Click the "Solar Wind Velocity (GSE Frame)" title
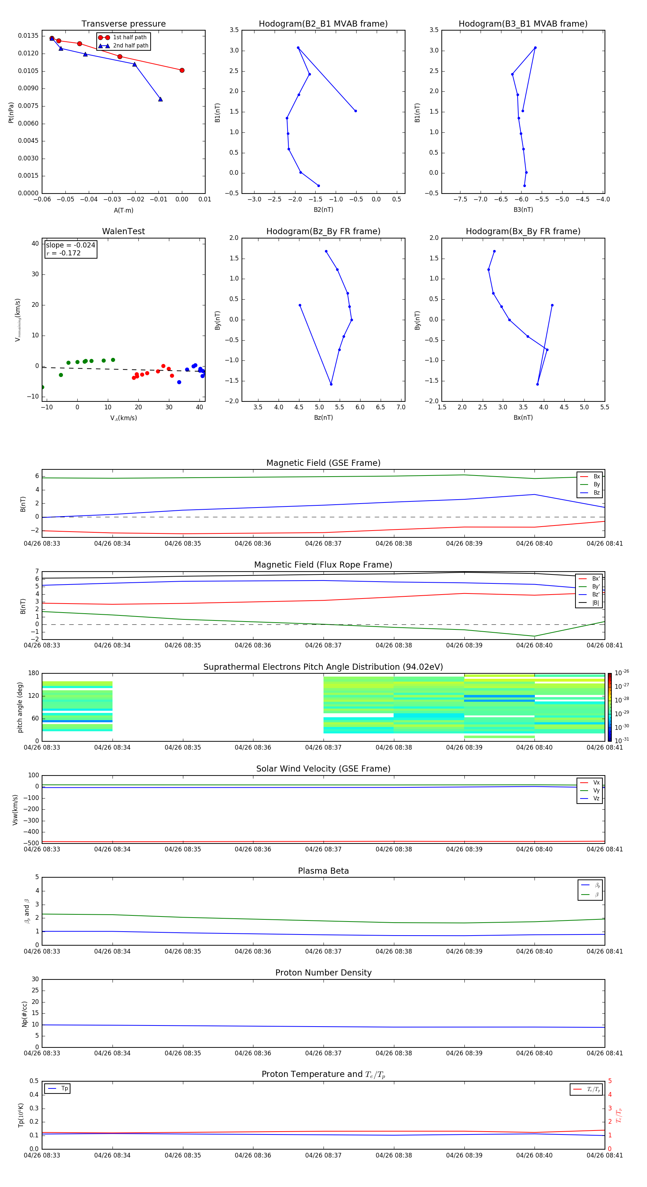This screenshot has width=647, height=1187. 323,769
